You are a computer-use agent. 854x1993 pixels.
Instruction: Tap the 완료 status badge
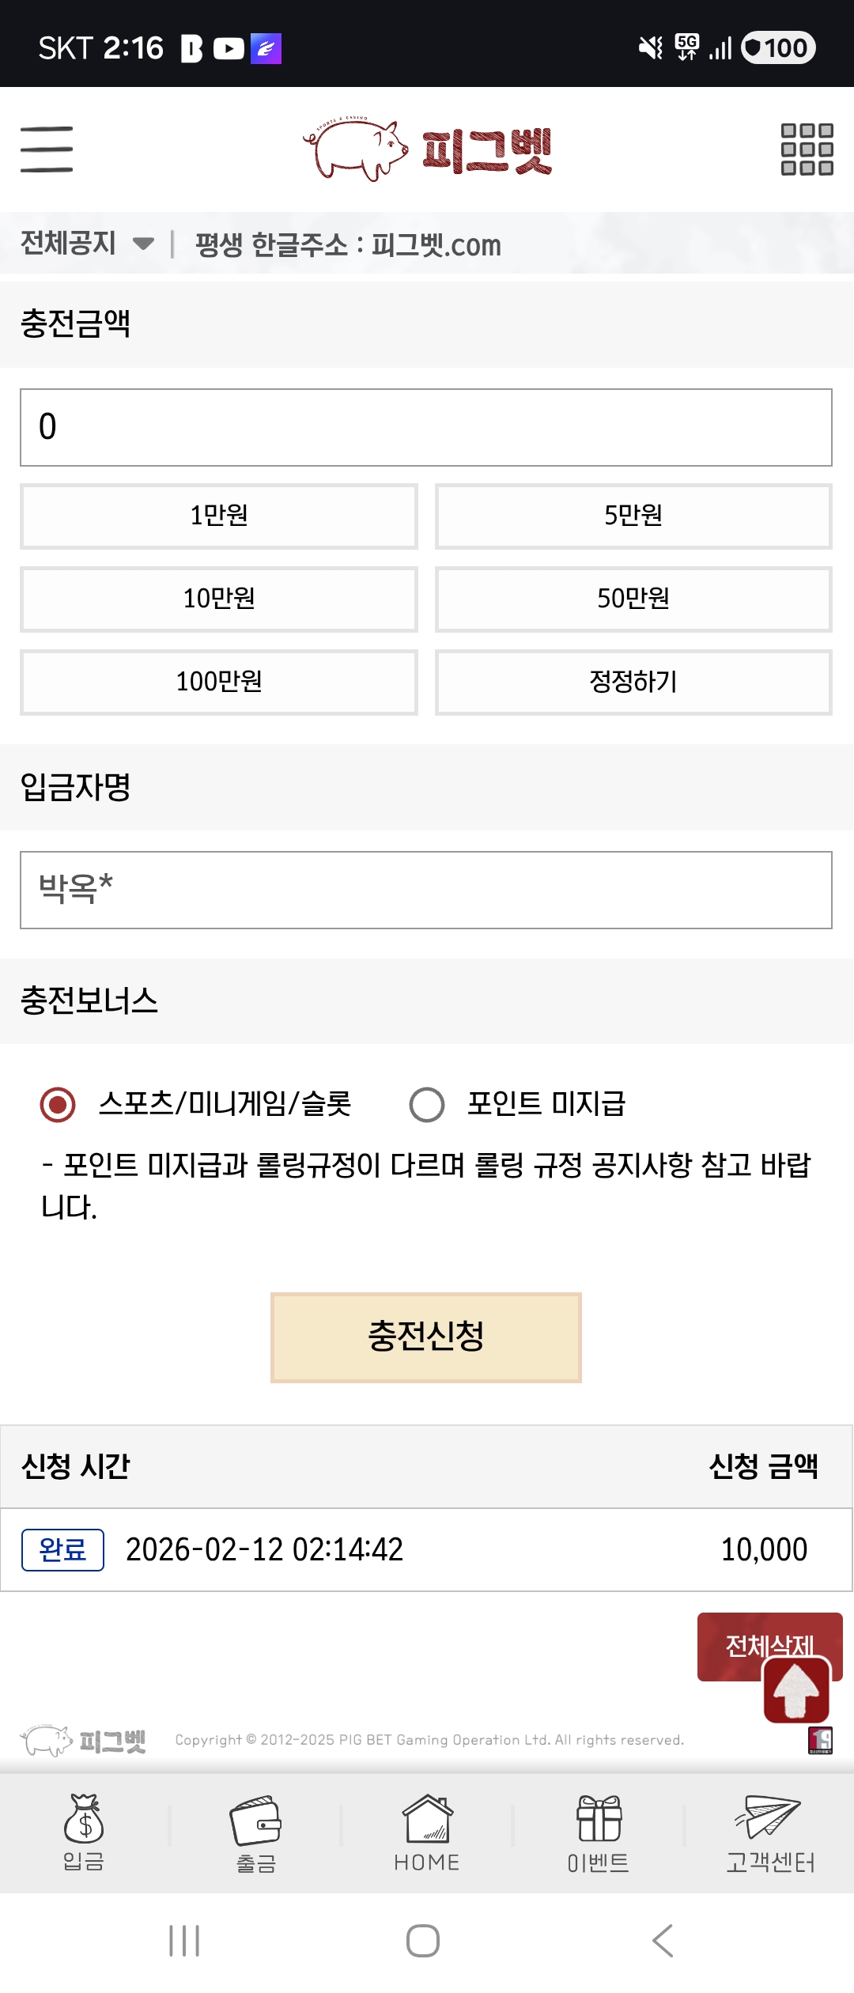(62, 1549)
